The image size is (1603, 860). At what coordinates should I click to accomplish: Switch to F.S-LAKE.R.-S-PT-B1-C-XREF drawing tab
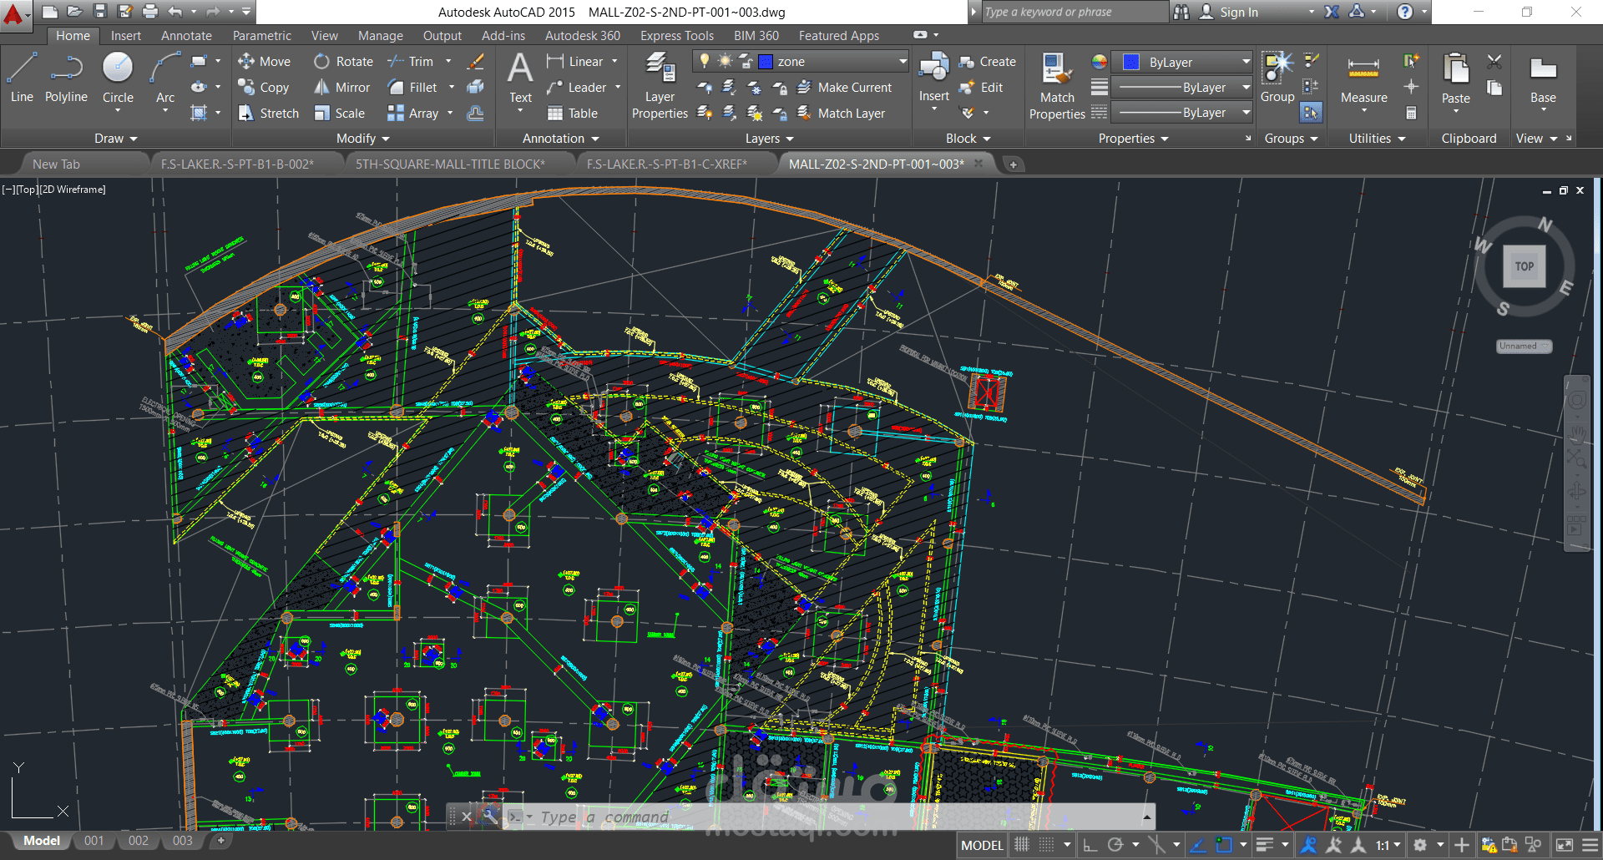click(x=666, y=164)
